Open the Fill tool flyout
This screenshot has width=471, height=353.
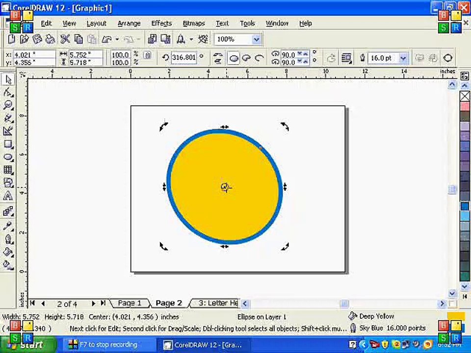[8, 252]
